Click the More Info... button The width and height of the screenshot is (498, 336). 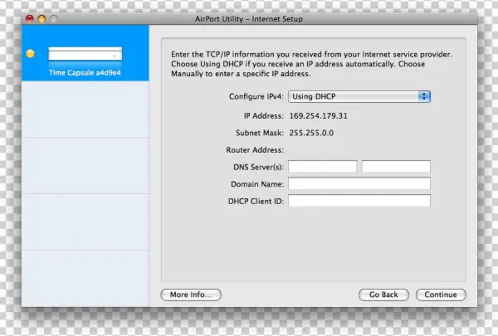(191, 295)
